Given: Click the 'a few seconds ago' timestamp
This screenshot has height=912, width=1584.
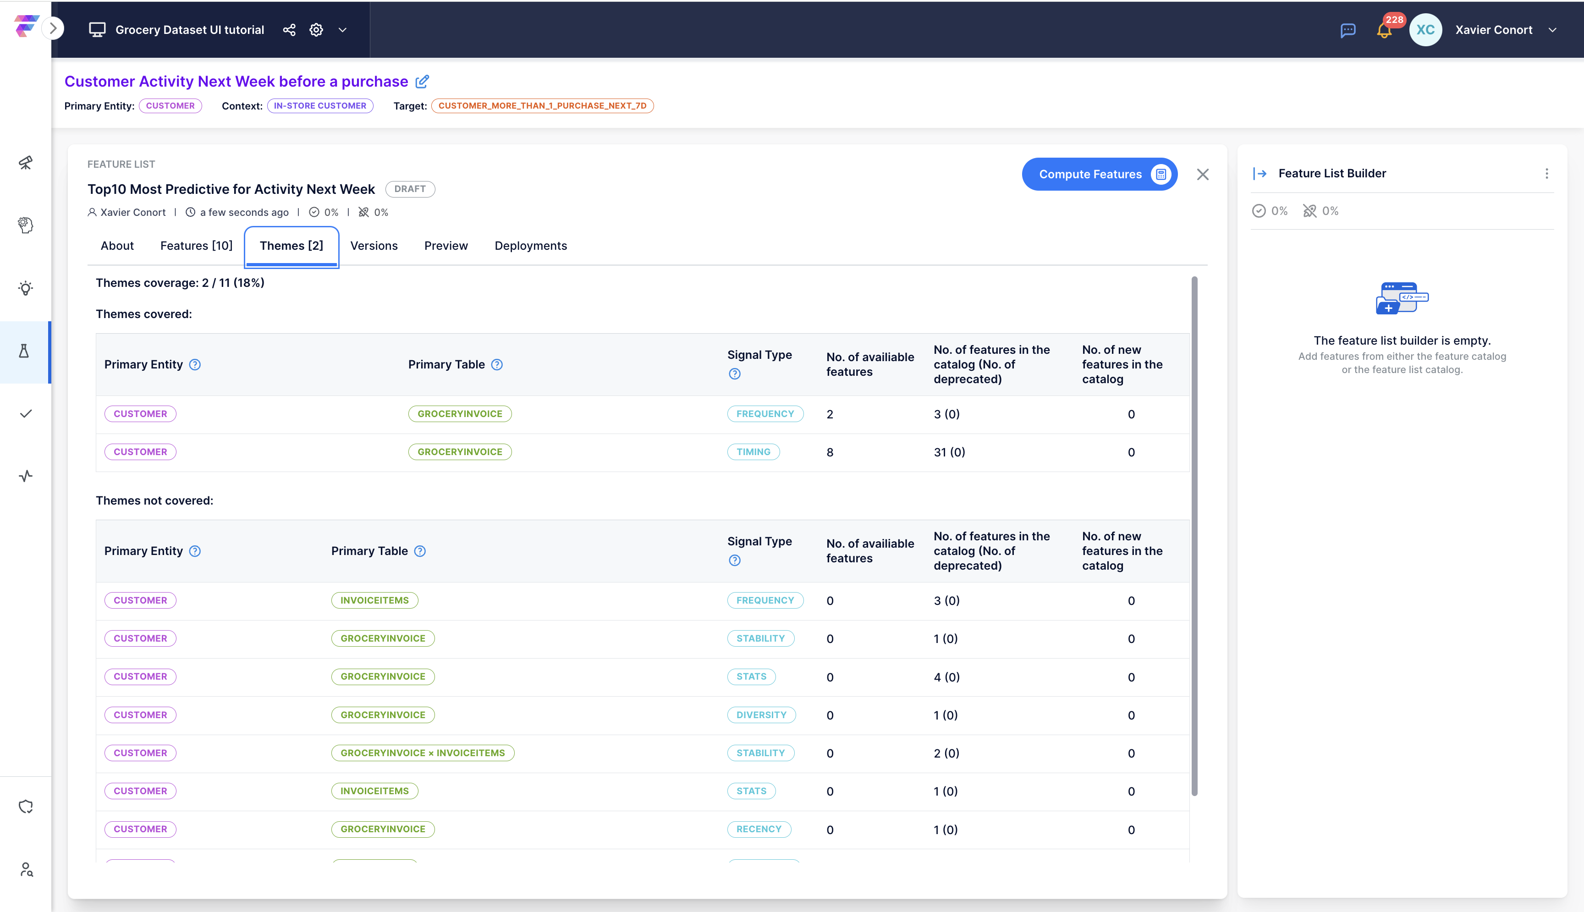Looking at the screenshot, I should click(244, 212).
